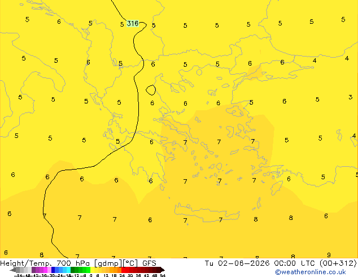Click the [°C] unit label

tap(130, 263)
